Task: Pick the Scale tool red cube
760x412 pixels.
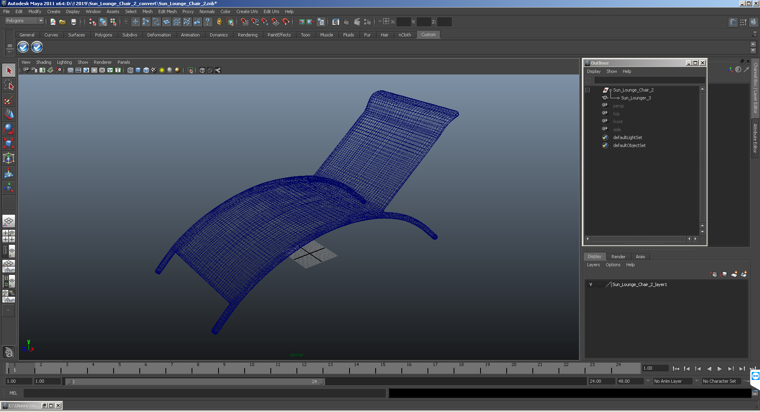Action: click(9, 143)
